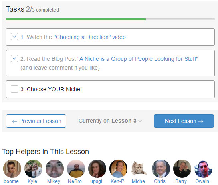Open boome's profile avatar

click(12, 169)
